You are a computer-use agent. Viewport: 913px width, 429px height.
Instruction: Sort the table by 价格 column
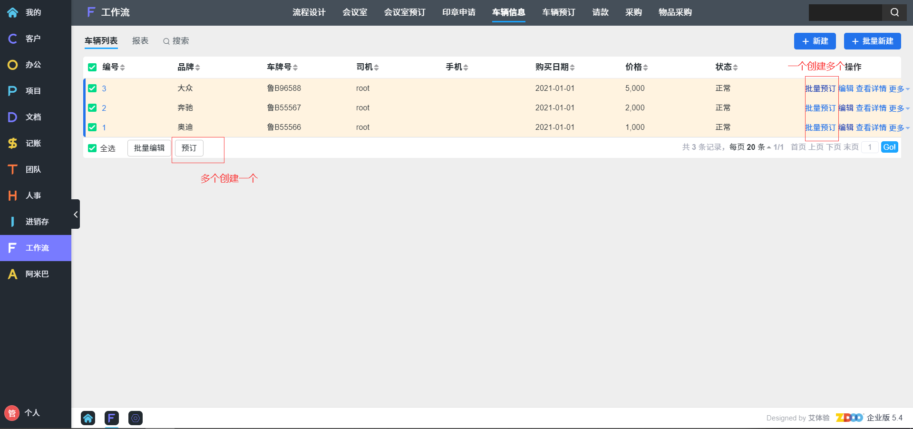point(636,67)
